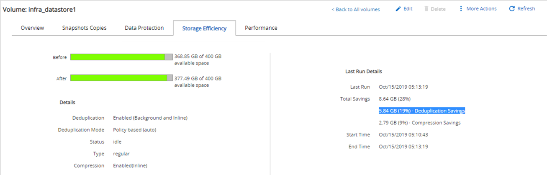Switch to the Overview tab

tap(32, 28)
